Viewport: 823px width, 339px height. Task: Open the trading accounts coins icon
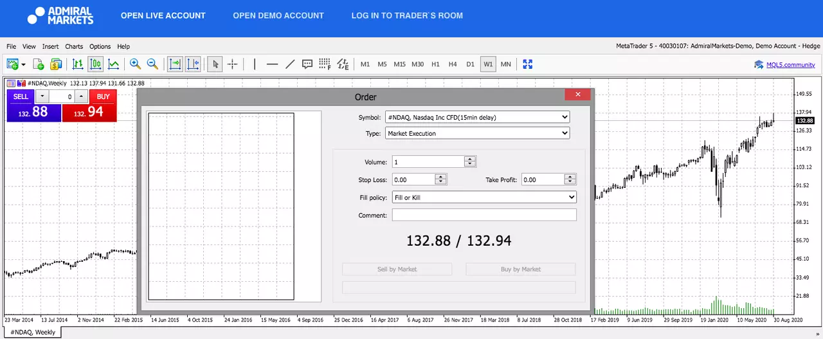tap(56, 64)
